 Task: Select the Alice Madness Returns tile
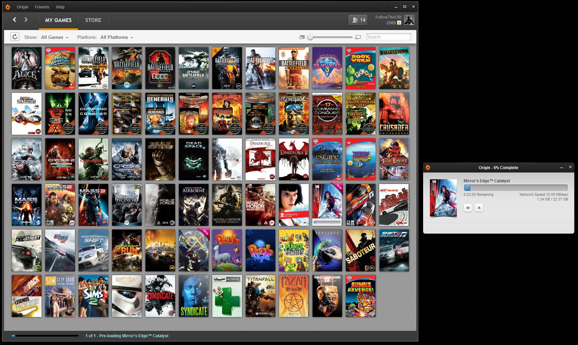tap(27, 68)
